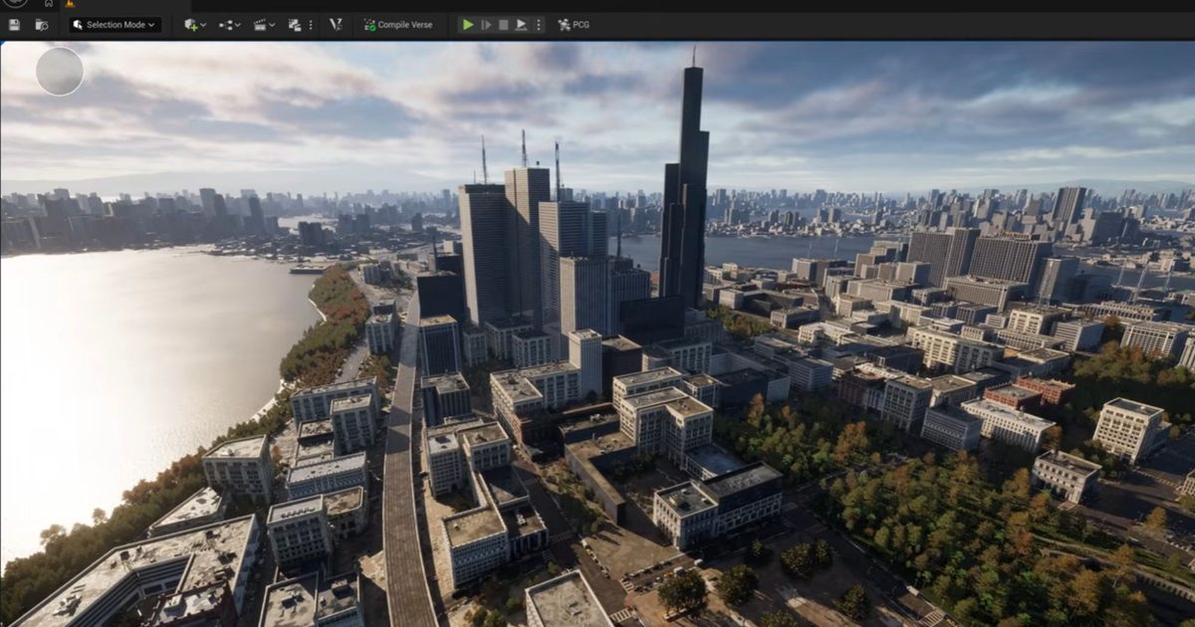Click the Save icon in the toolbar
The width and height of the screenshot is (1195, 627).
pyautogui.click(x=14, y=25)
